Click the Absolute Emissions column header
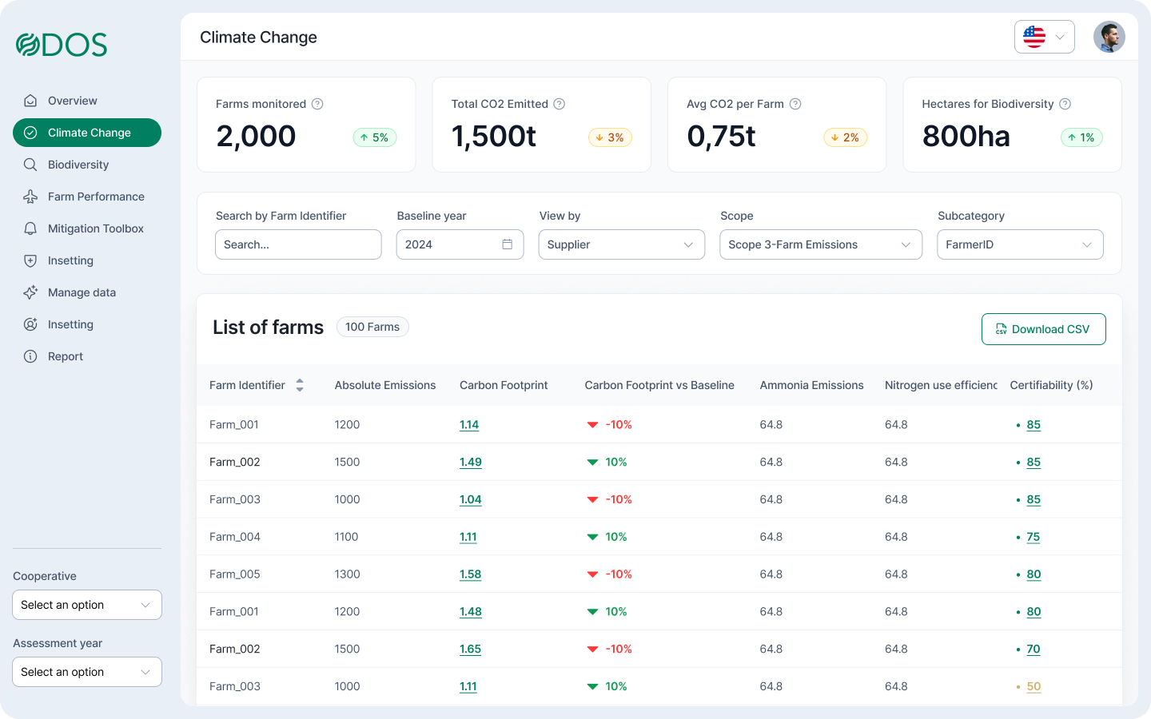1151x719 pixels. pos(385,385)
